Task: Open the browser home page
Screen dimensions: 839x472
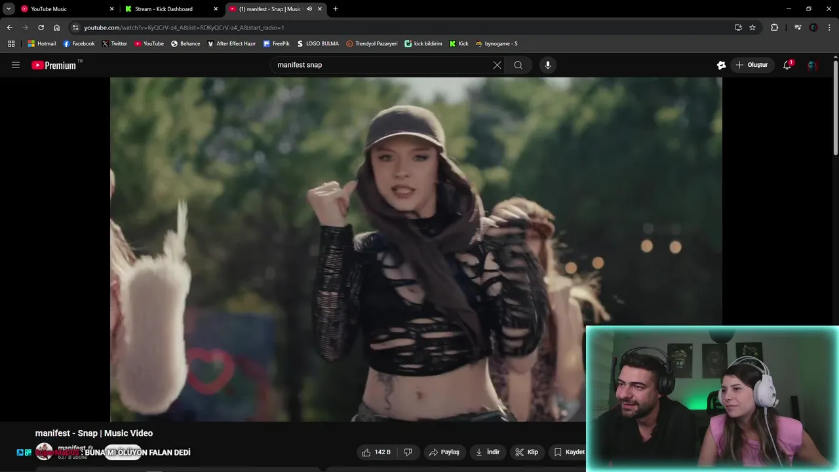Action: click(x=57, y=28)
